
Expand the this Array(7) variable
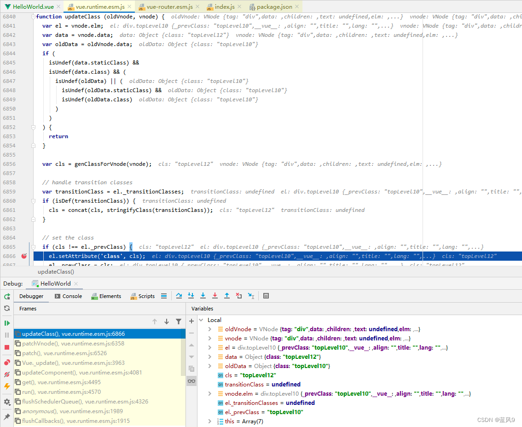(x=210, y=421)
